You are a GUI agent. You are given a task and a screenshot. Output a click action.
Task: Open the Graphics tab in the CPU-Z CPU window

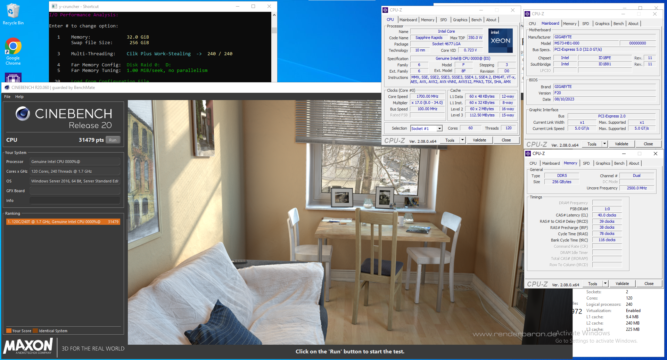pos(460,20)
